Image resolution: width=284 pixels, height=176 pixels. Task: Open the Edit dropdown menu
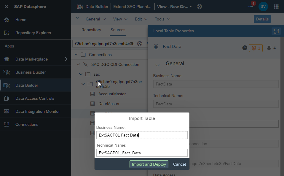pos(141,19)
